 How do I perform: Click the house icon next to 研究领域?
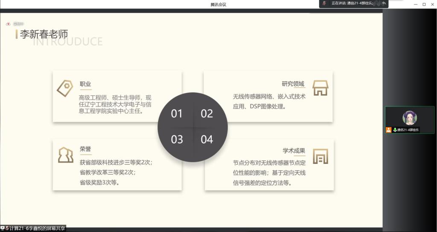click(320, 88)
